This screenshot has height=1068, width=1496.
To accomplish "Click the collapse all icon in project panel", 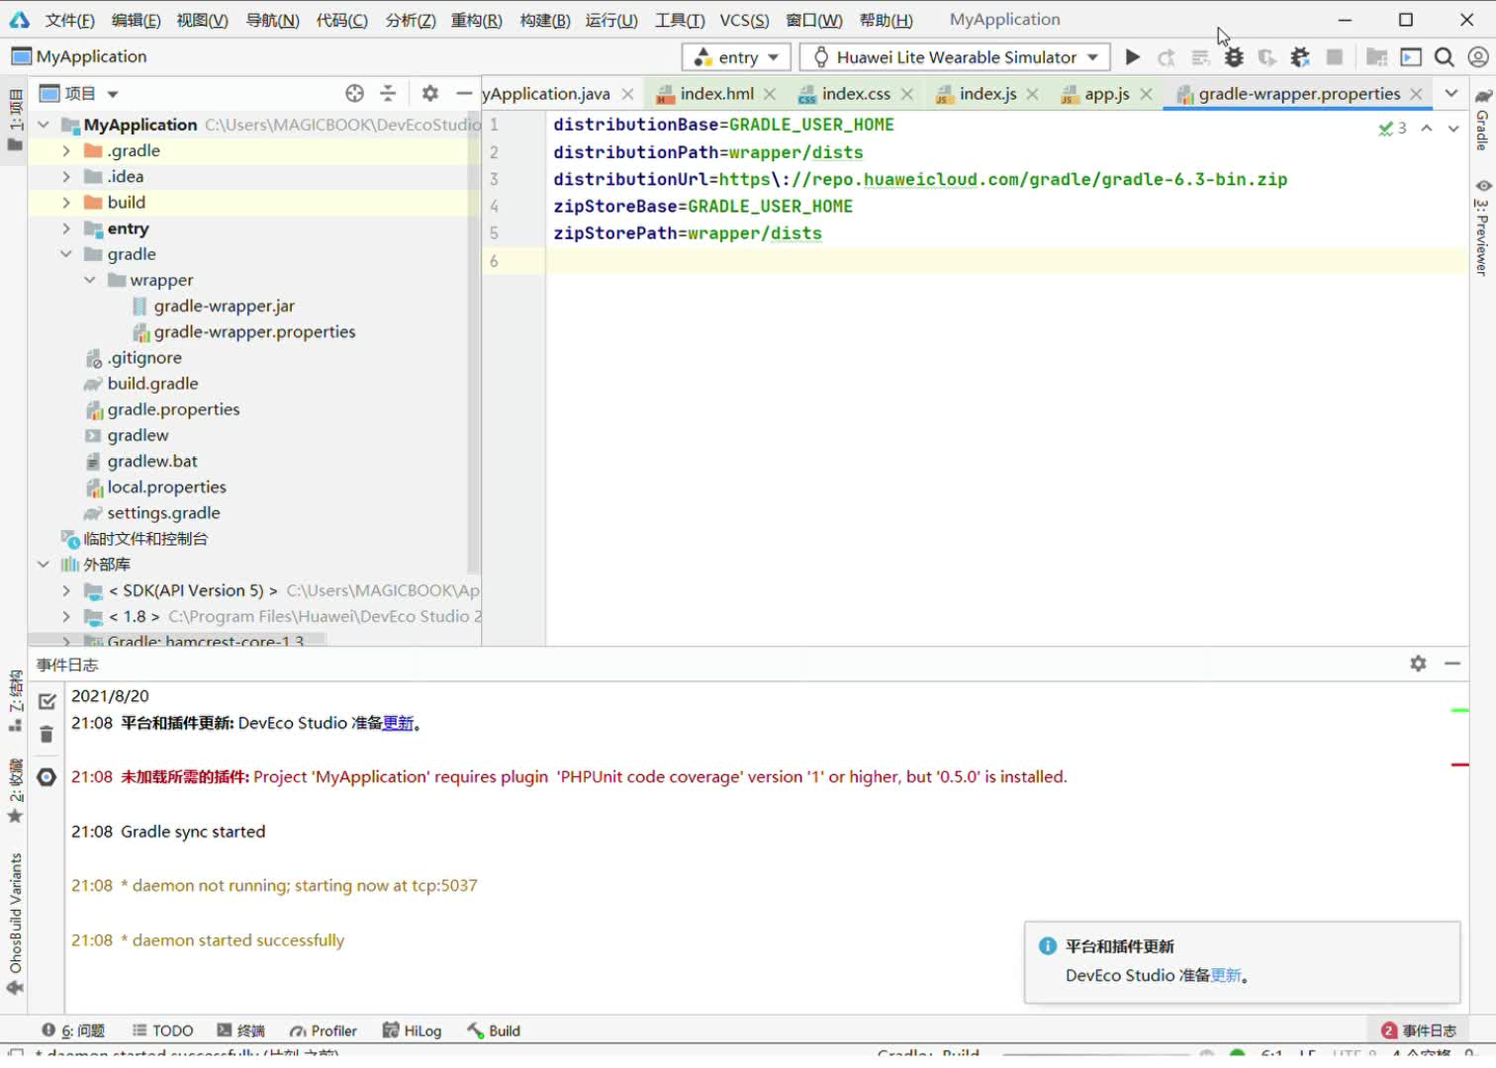I will [388, 93].
